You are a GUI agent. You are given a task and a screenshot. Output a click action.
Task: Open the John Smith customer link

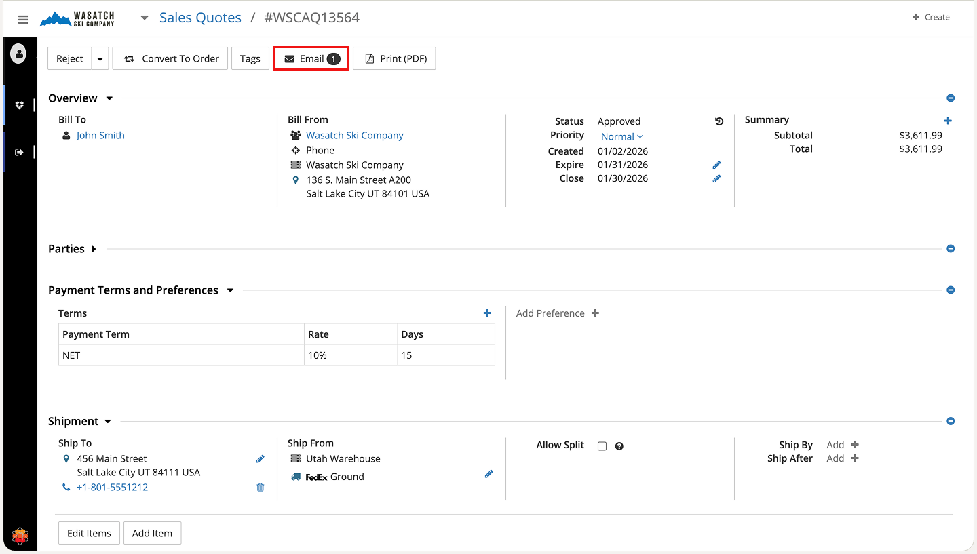[100, 135]
